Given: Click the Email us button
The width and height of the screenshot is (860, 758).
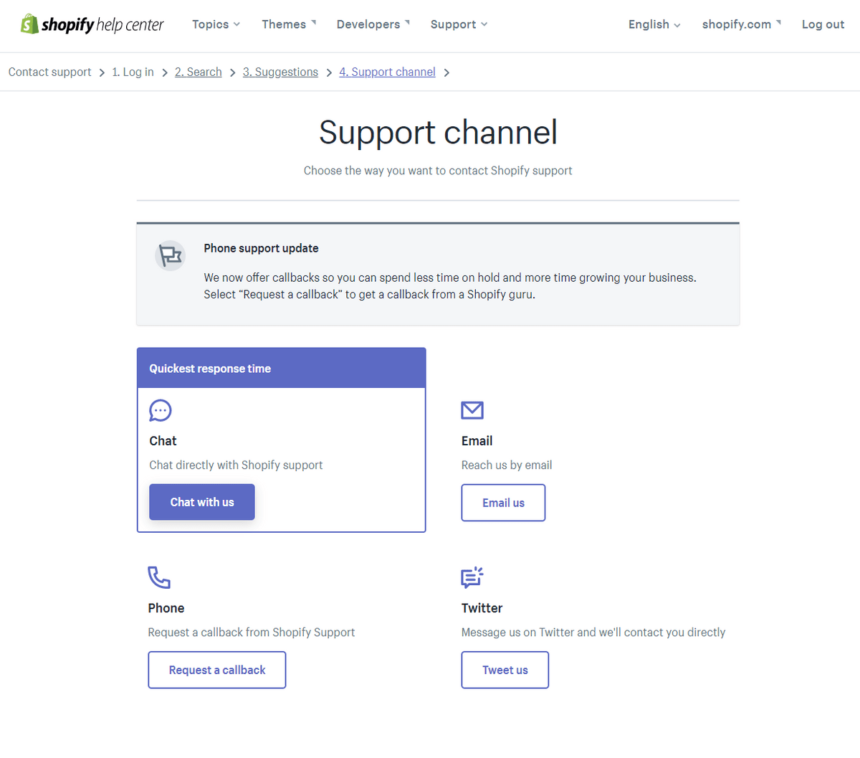Looking at the screenshot, I should [503, 503].
